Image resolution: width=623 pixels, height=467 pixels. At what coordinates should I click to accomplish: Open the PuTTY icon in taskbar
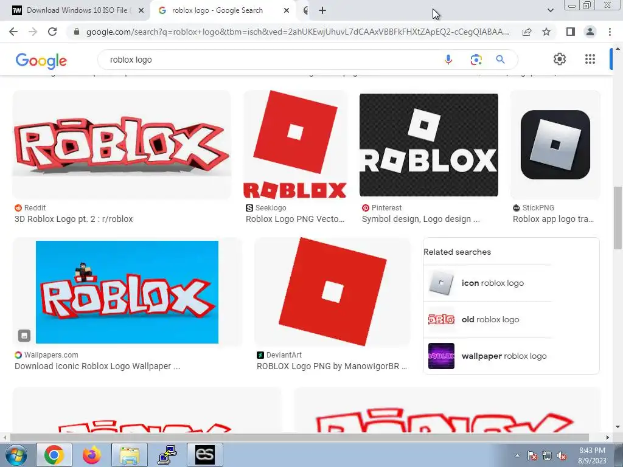pyautogui.click(x=167, y=455)
